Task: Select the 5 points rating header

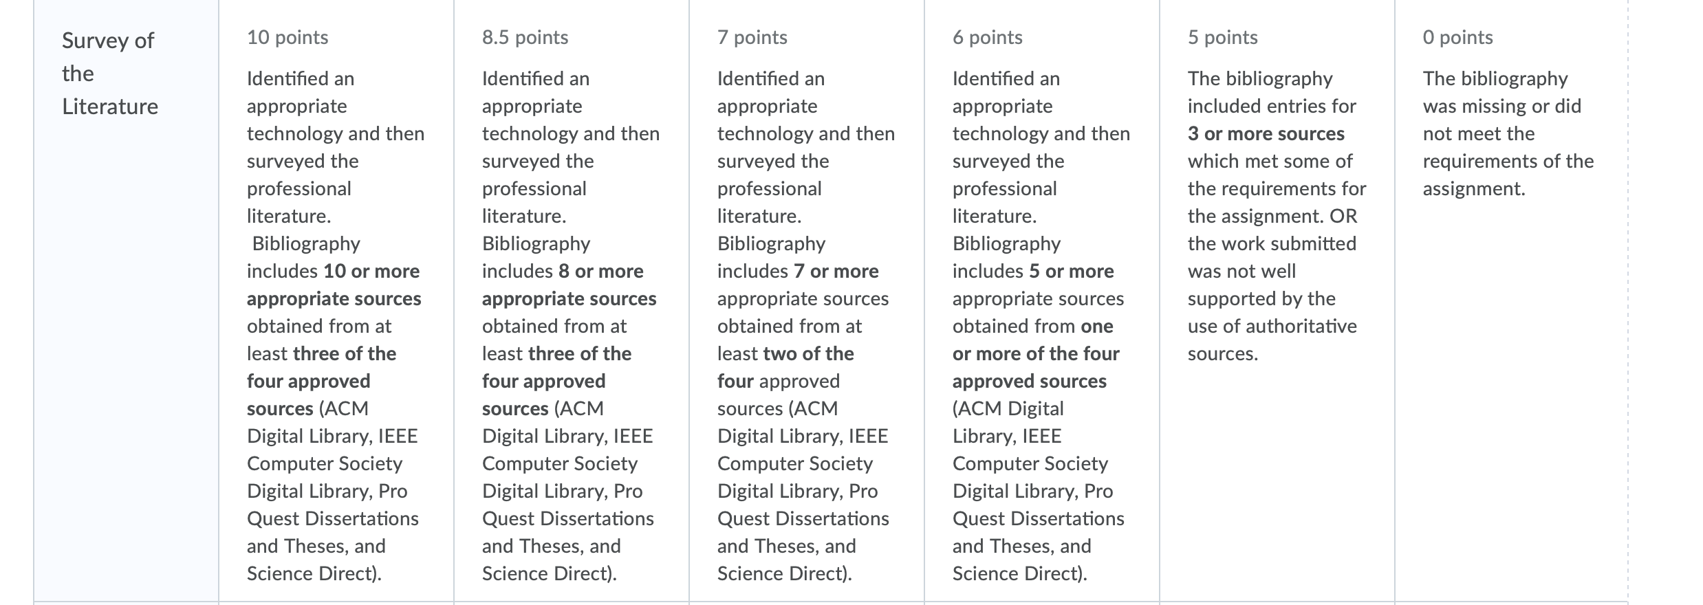Action: (1222, 37)
